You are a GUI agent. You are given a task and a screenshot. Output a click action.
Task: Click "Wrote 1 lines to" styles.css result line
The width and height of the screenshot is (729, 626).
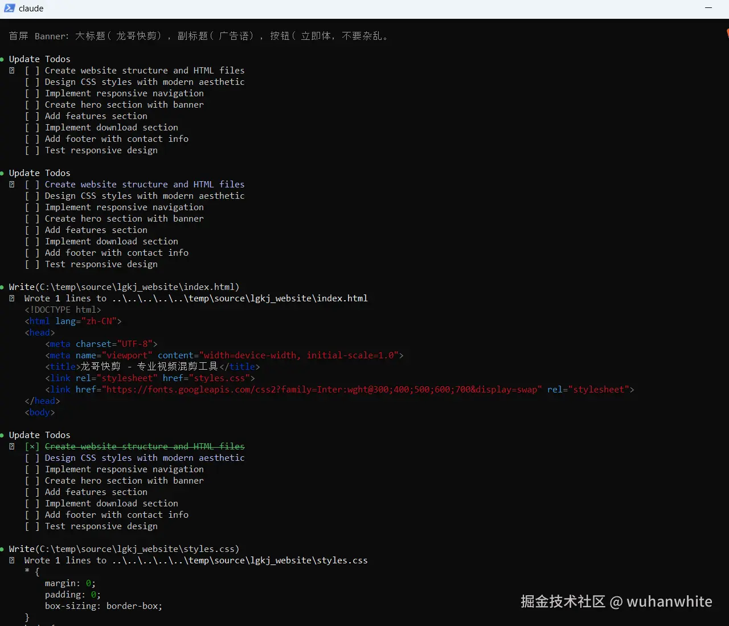pos(196,560)
